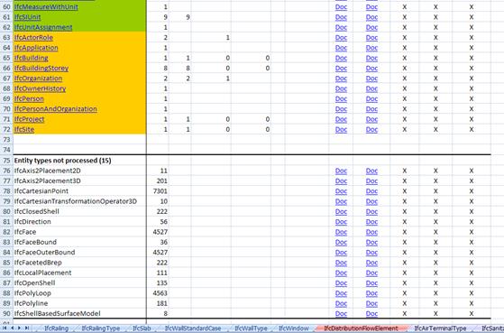Select the IfcSlab sheet tab
The height and width of the screenshot is (333, 504).
click(x=142, y=328)
